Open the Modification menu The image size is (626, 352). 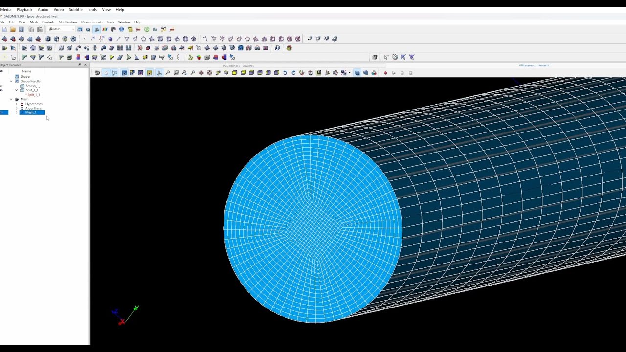67,22
